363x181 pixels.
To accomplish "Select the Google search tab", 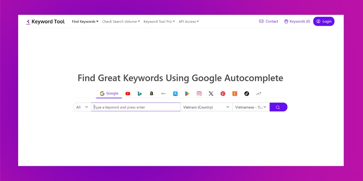I will click(109, 93).
